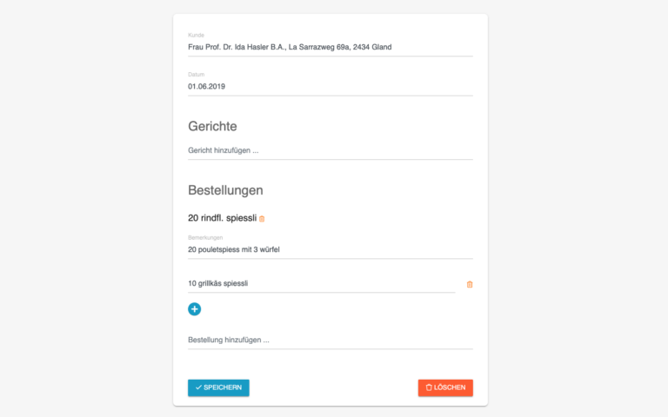Delete the record with the Löschen button

coord(445,387)
